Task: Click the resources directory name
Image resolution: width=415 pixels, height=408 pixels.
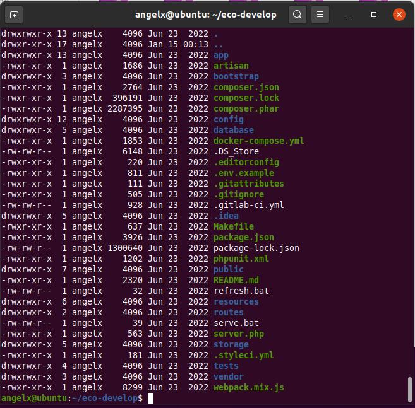Action: (x=236, y=301)
